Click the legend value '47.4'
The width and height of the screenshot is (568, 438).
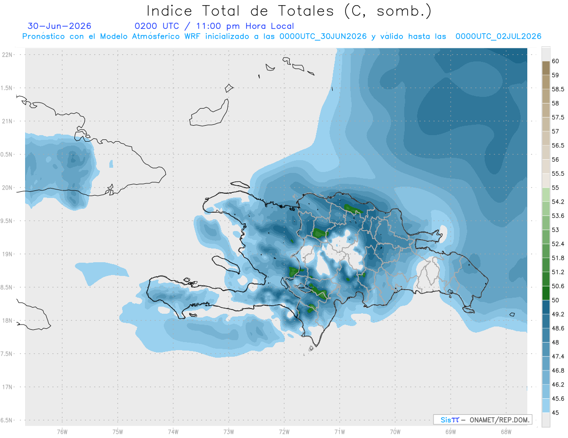click(558, 356)
